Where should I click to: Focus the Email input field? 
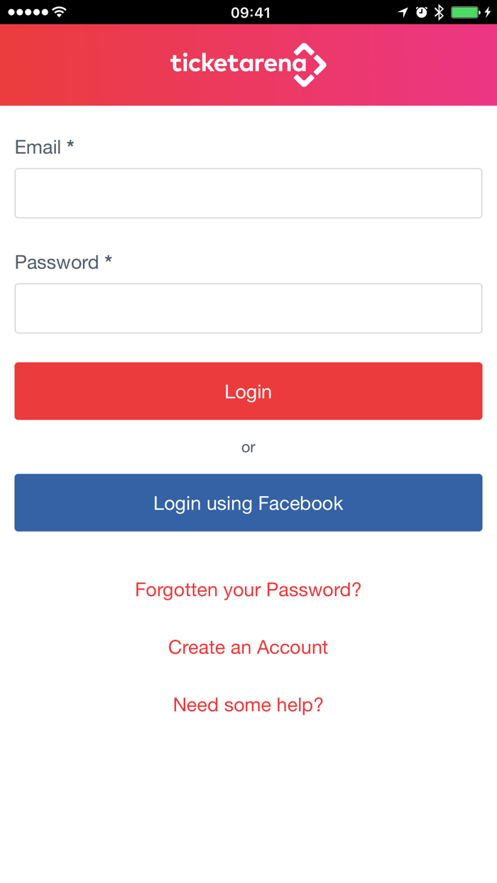click(248, 193)
